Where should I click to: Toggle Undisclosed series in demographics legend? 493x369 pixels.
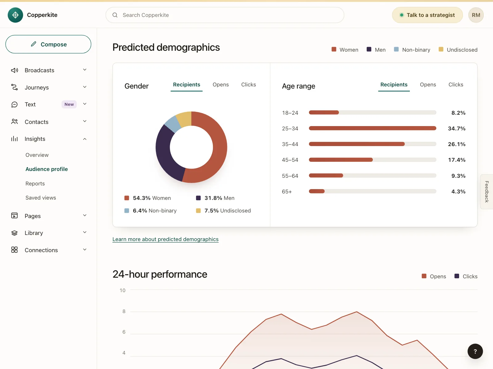458,50
